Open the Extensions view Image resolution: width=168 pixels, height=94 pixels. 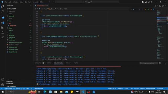tap(3, 27)
